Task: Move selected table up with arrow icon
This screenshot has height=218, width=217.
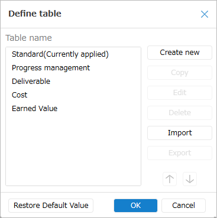Action: point(170,179)
